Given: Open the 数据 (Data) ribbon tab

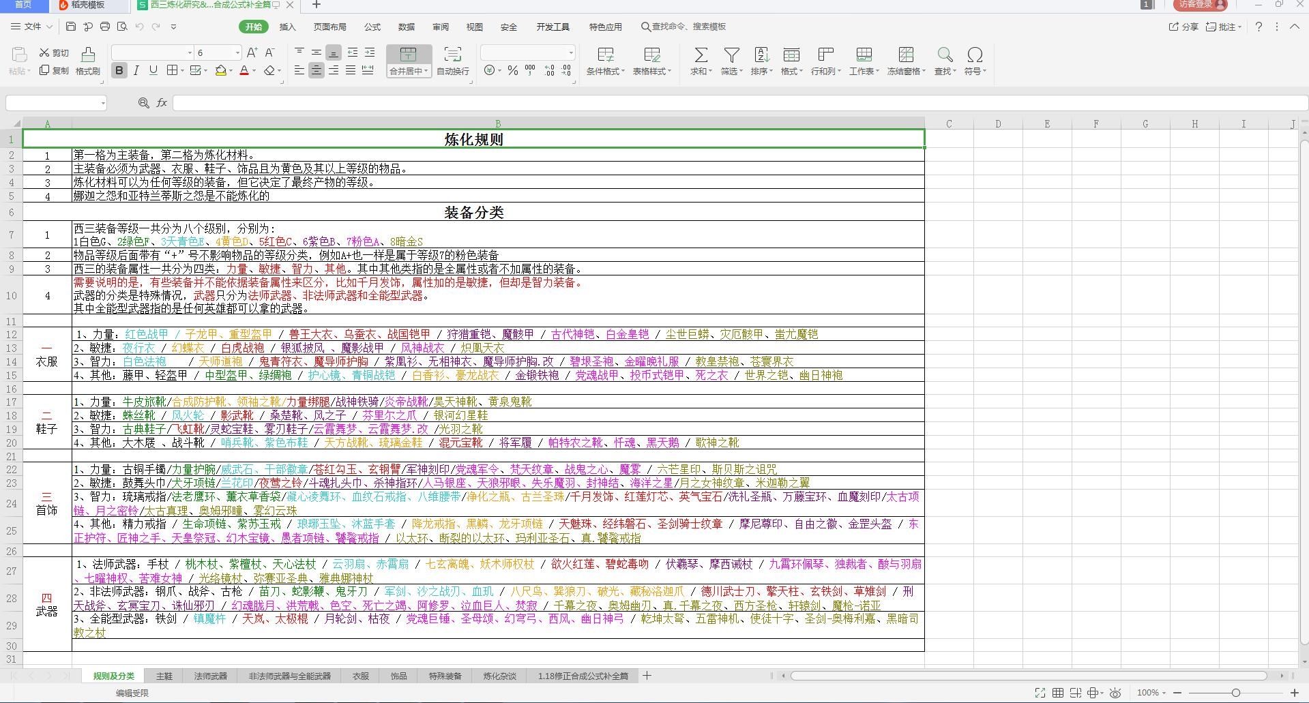Looking at the screenshot, I should point(407,27).
